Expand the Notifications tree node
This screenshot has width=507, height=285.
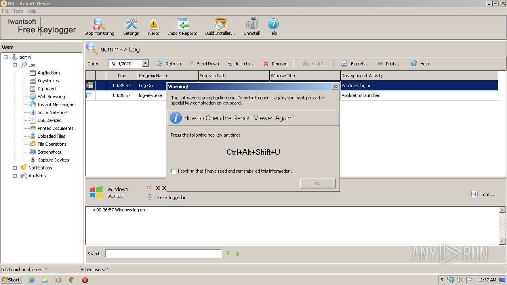click(15, 168)
